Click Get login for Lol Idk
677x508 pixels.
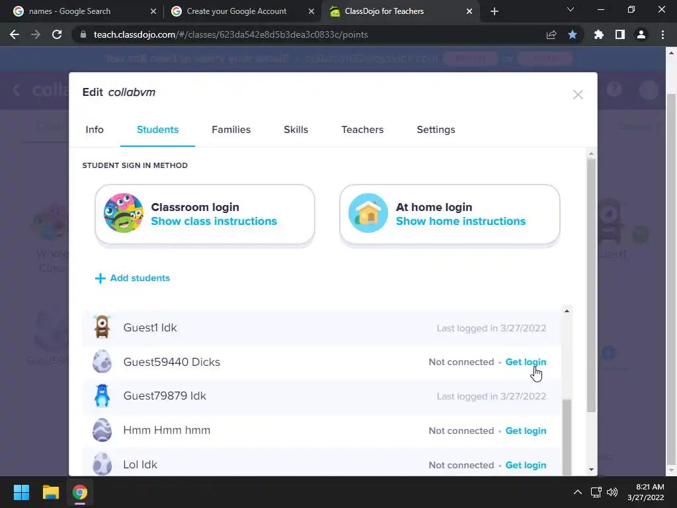526,465
